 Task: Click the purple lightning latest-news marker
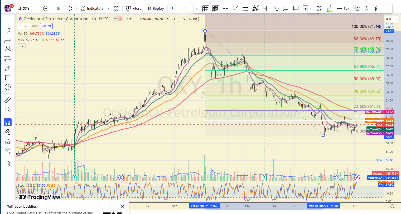pos(357,177)
